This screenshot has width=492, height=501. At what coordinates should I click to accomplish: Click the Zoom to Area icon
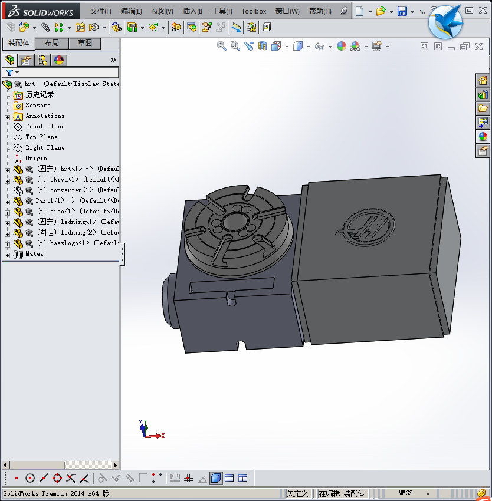pyautogui.click(x=235, y=47)
